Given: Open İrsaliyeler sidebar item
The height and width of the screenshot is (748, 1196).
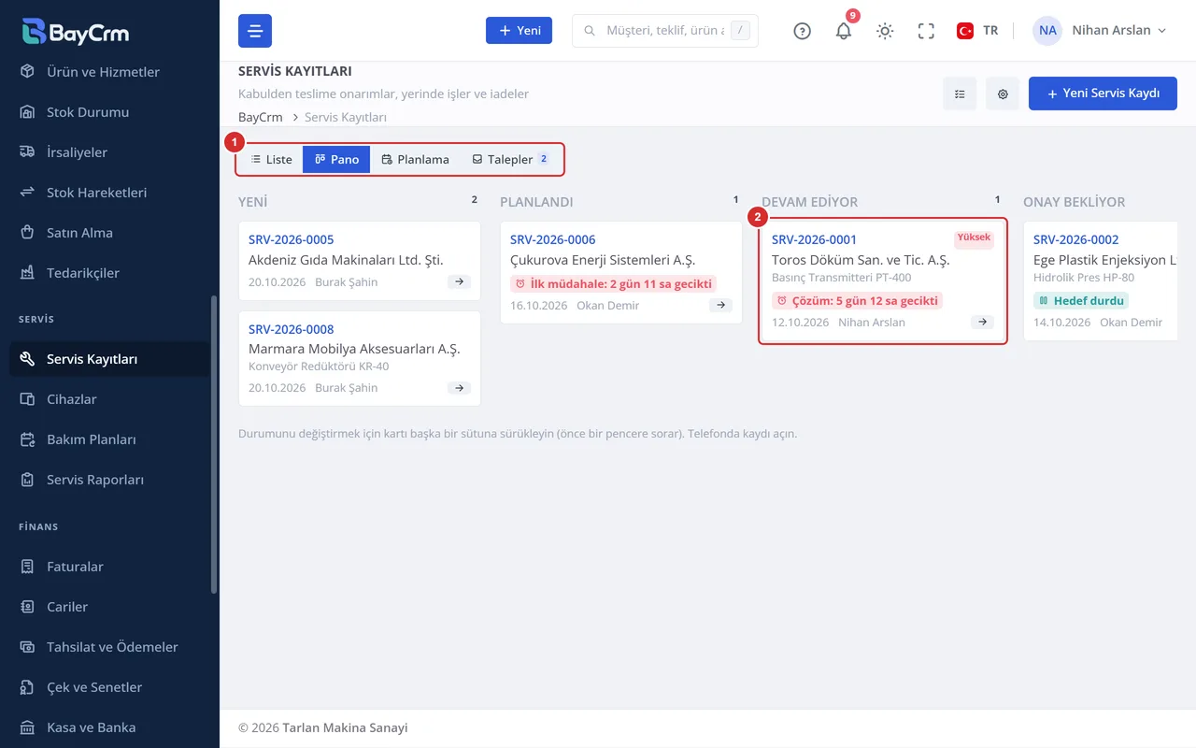Looking at the screenshot, I should coord(109,152).
